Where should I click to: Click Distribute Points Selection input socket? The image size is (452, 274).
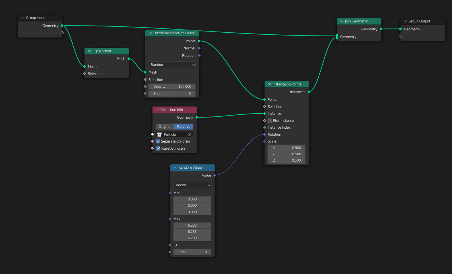coord(145,80)
